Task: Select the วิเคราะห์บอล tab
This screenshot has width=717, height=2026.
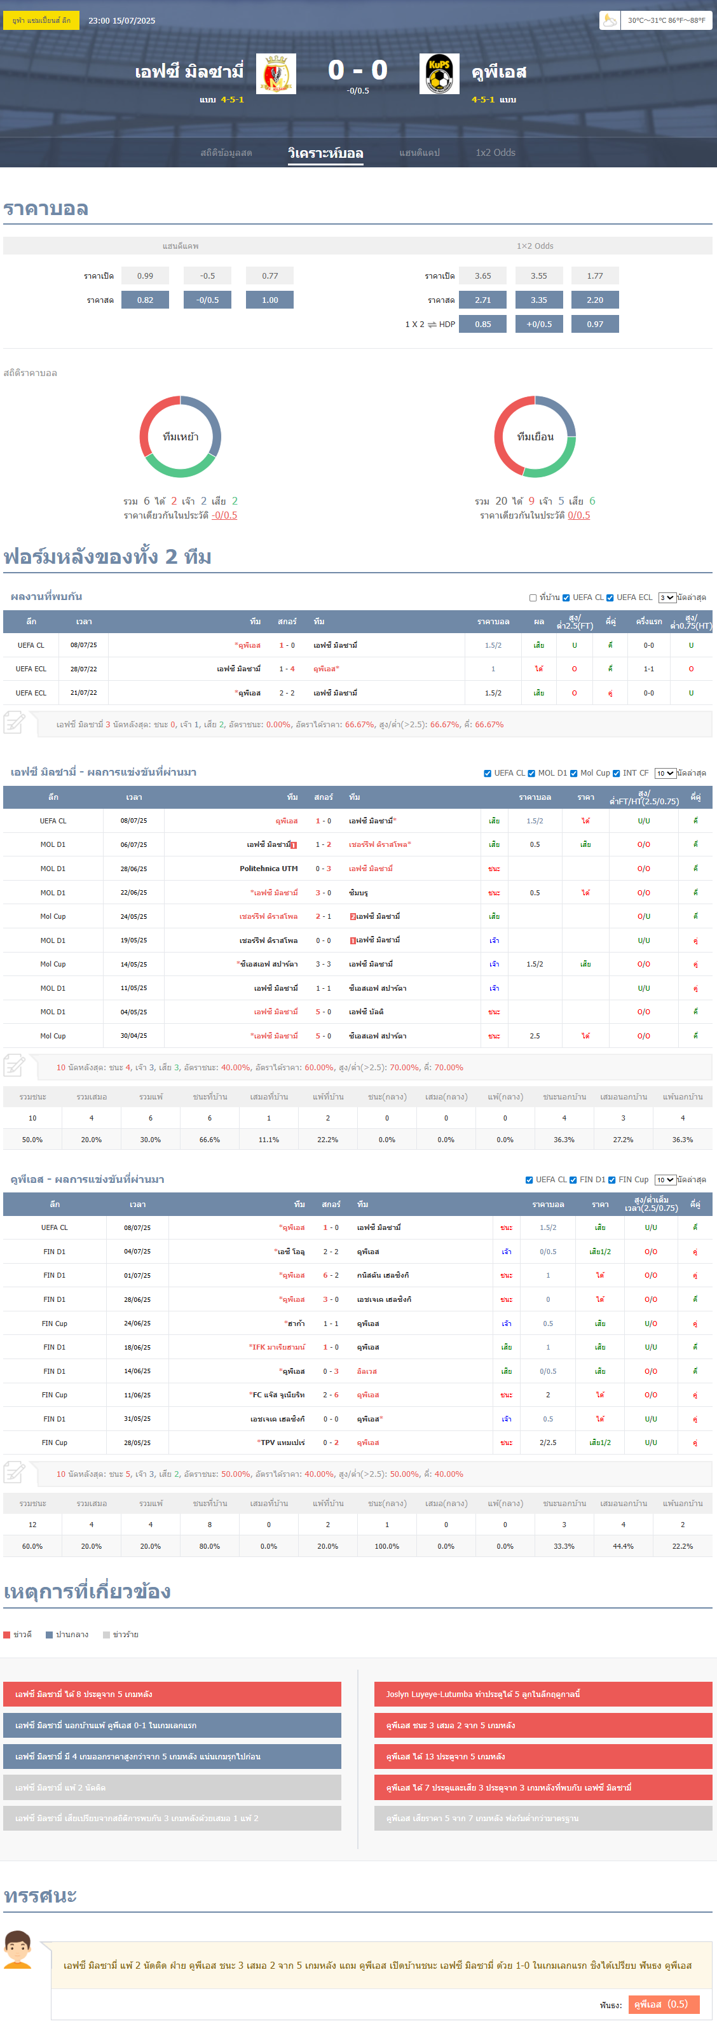Action: point(326,153)
